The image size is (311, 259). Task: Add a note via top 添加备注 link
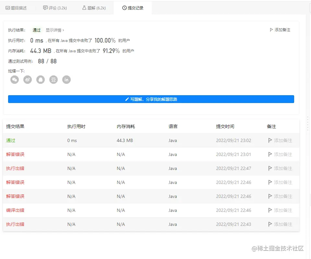[280, 30]
